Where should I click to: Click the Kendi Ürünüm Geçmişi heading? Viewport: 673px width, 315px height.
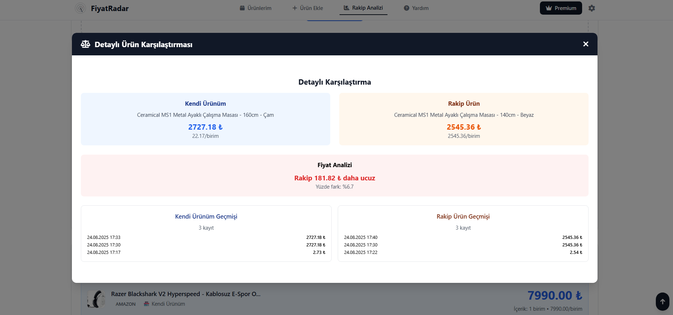206,216
